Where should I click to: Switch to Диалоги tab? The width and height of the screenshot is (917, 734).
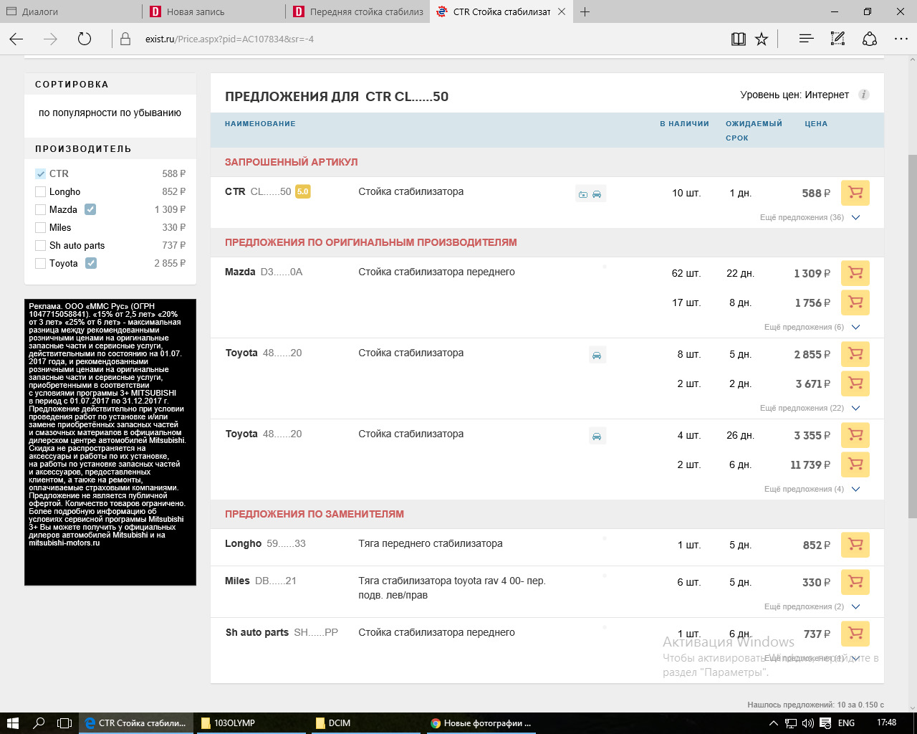pos(72,11)
